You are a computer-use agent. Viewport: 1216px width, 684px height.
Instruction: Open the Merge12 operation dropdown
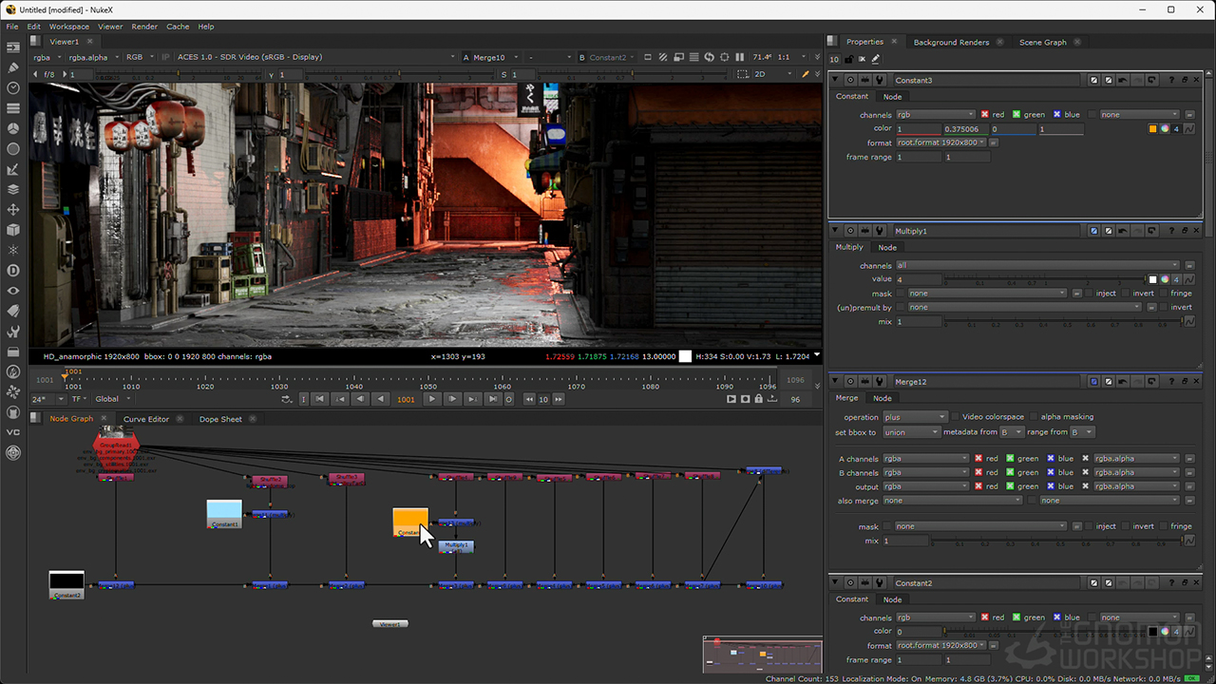(914, 417)
